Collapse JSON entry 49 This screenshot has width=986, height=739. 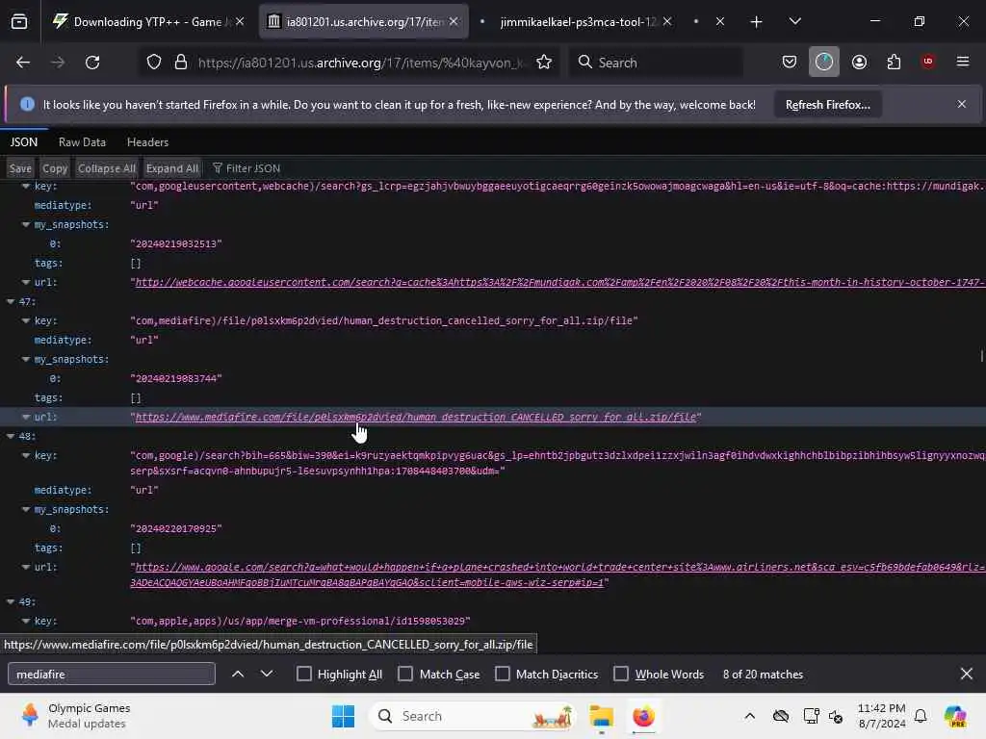[11, 601]
